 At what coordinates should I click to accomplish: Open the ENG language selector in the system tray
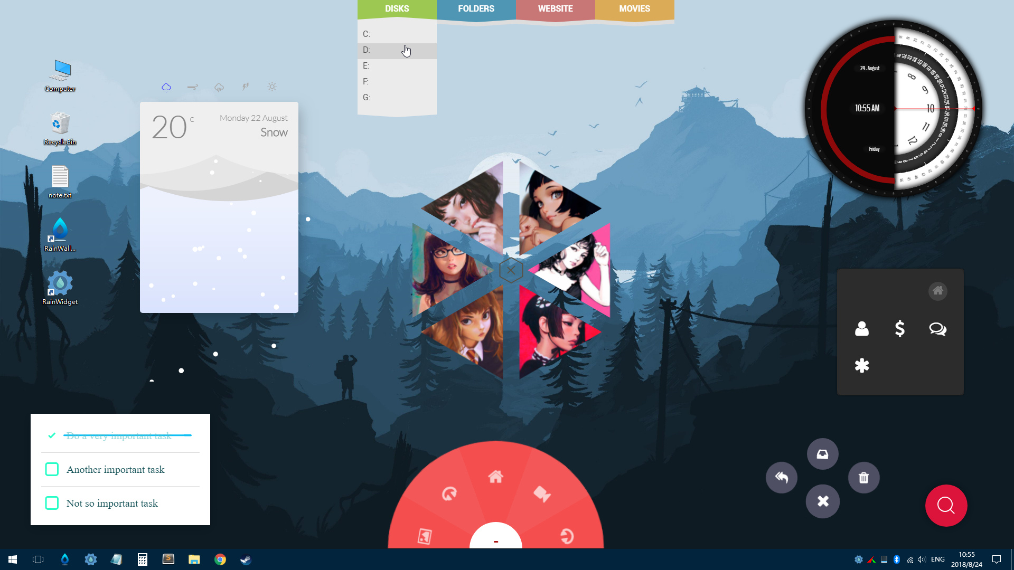click(937, 559)
